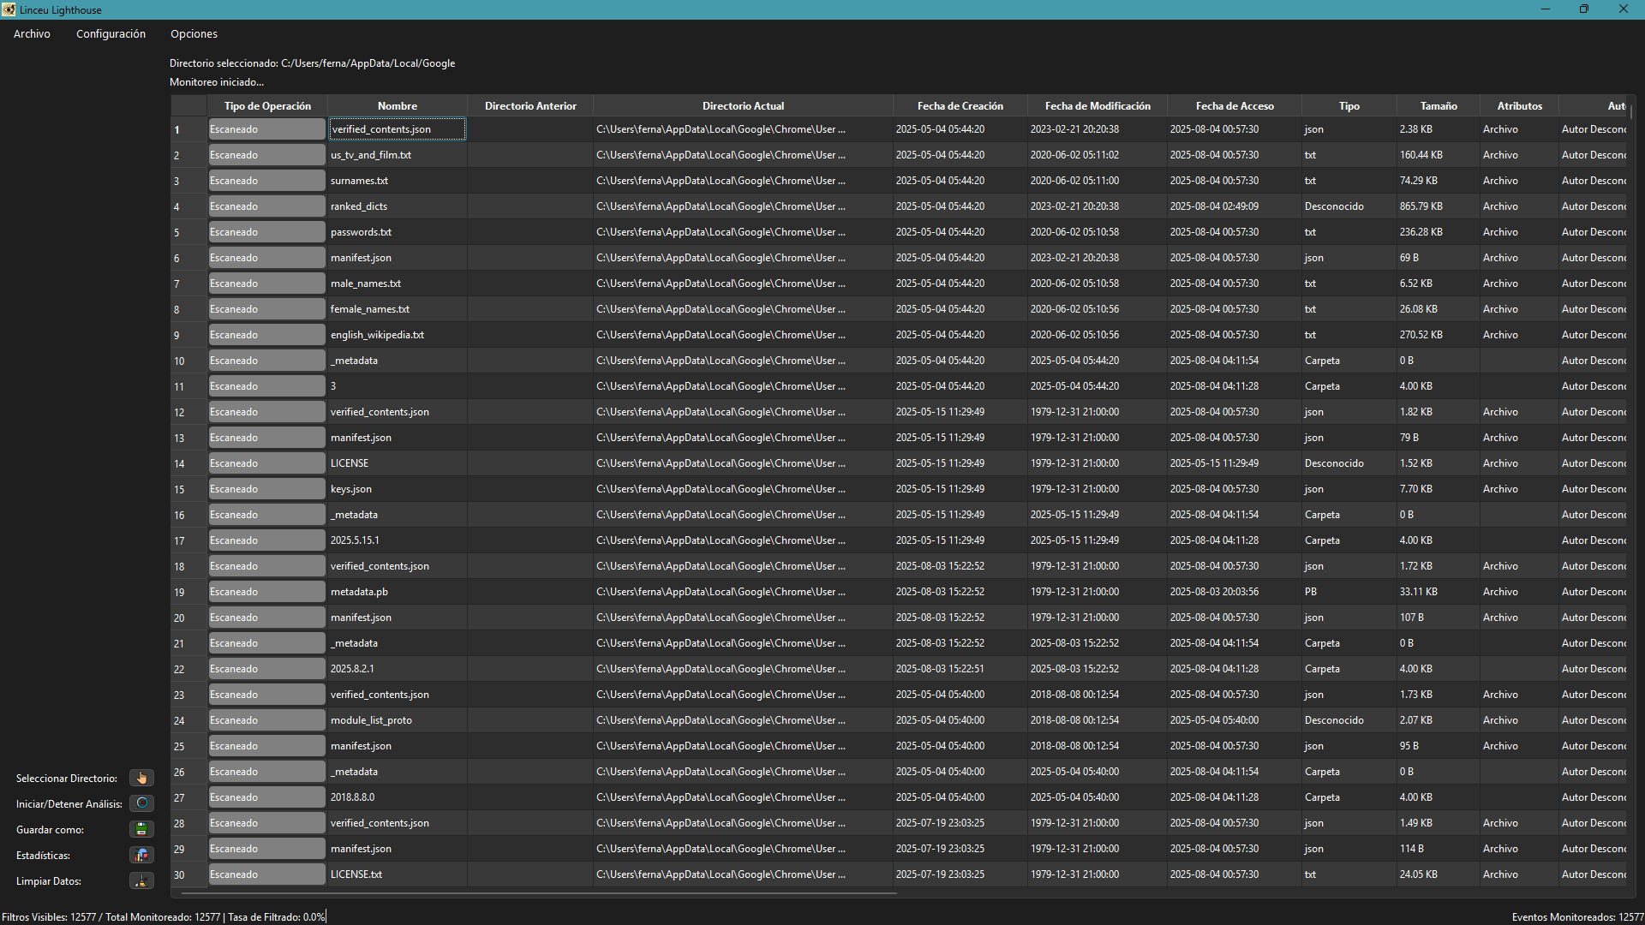
Task: Click the Tamaño column header
Action: [1438, 106]
